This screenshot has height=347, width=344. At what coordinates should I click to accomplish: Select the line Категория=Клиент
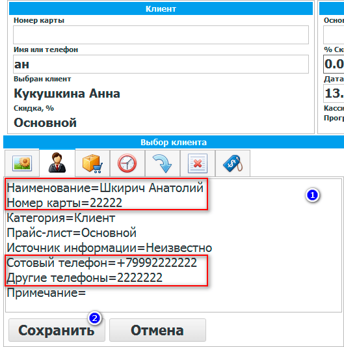(x=60, y=217)
